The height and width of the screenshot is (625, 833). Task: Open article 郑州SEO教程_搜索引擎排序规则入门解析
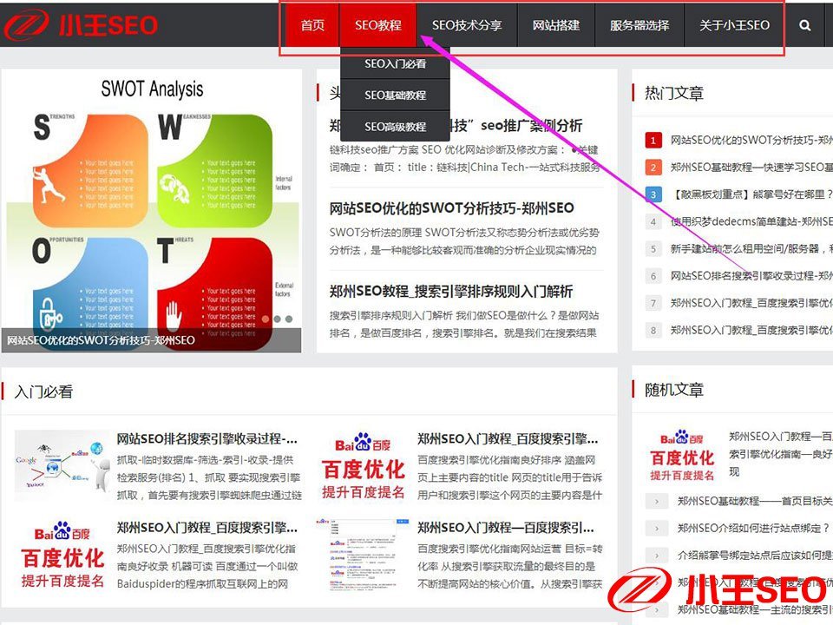pyautogui.click(x=451, y=292)
